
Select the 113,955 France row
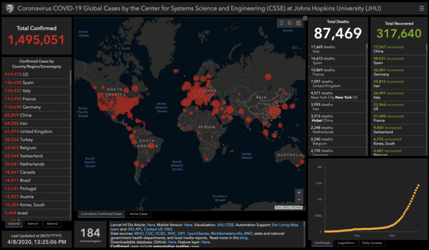[36, 99]
